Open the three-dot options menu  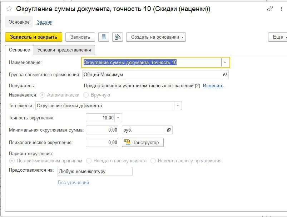281,9
